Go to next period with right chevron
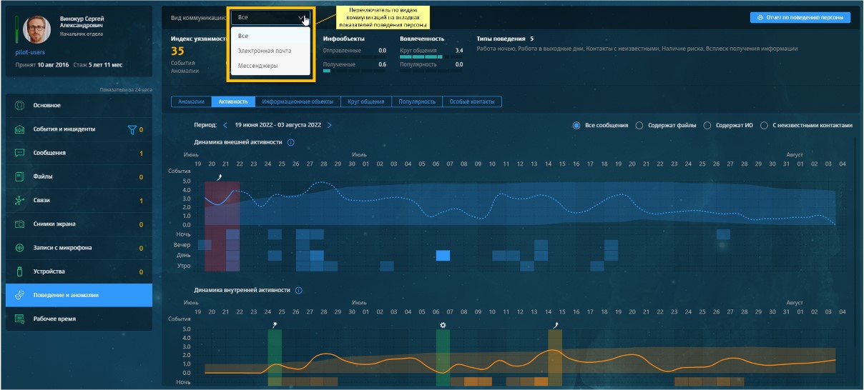The image size is (864, 390). [x=330, y=125]
